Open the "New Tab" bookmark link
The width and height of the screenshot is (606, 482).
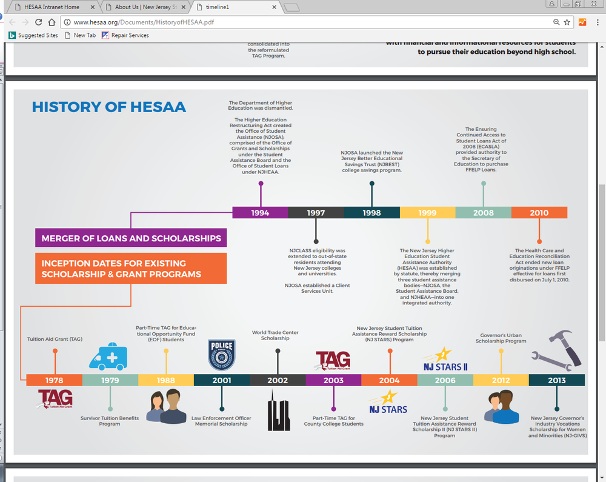[x=81, y=35]
